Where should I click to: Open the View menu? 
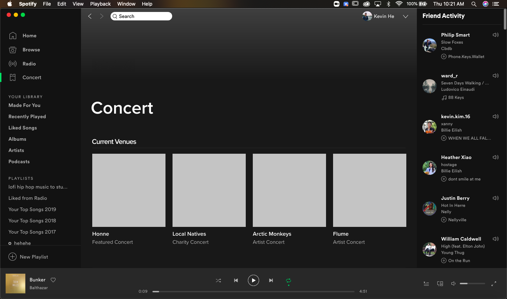pyautogui.click(x=78, y=4)
